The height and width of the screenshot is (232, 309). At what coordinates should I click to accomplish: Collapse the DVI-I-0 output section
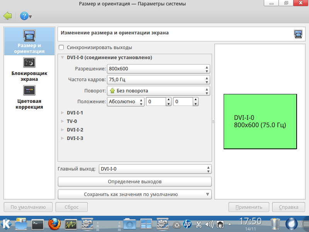(62, 58)
